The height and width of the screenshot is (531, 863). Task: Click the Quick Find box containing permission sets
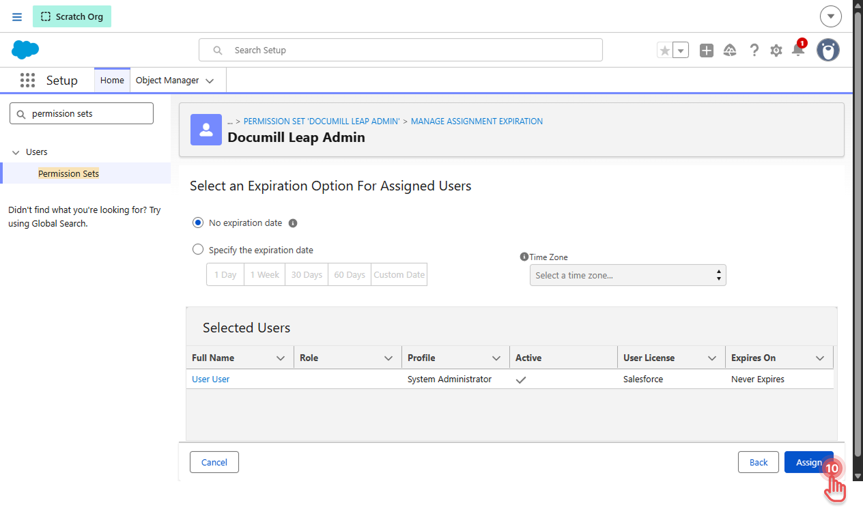coord(81,113)
